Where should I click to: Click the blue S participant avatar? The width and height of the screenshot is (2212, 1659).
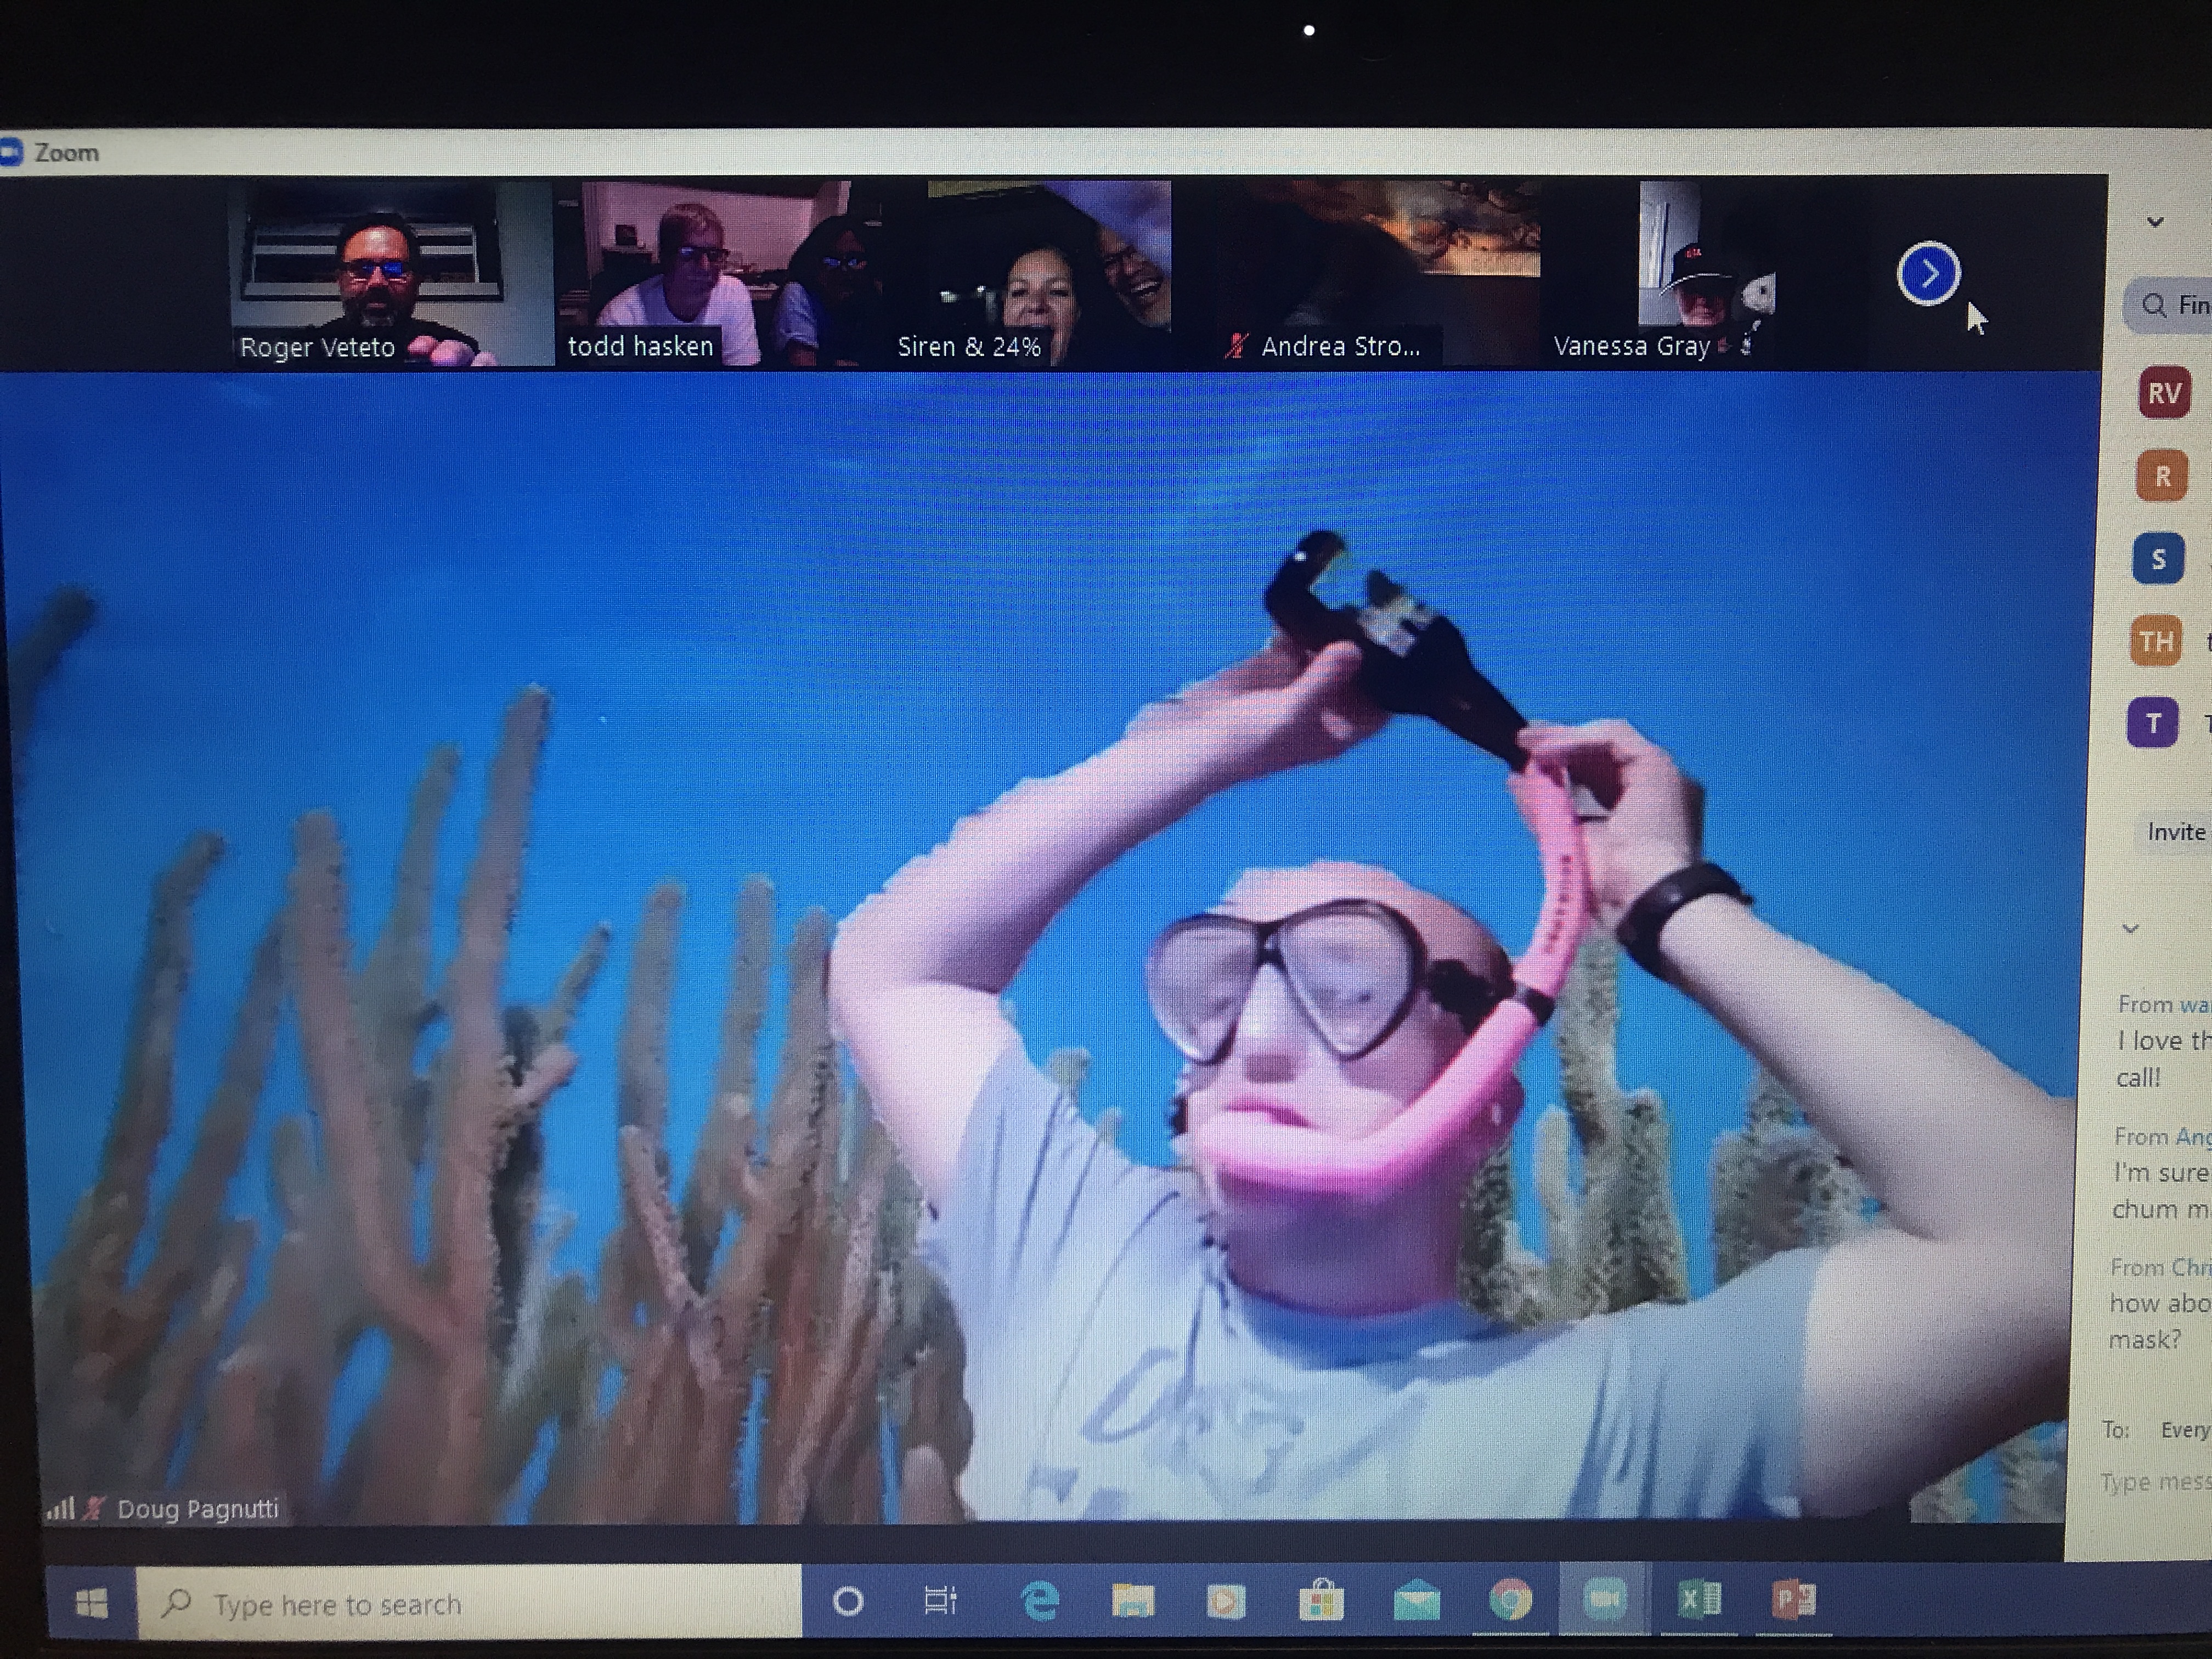(2158, 559)
